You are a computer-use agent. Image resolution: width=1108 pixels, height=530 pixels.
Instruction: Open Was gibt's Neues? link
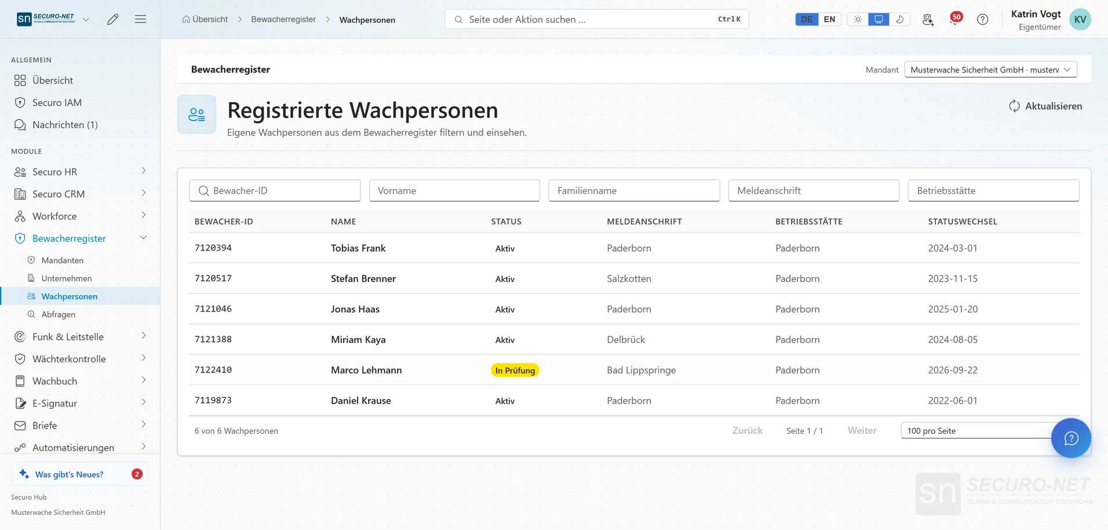[x=80, y=474]
